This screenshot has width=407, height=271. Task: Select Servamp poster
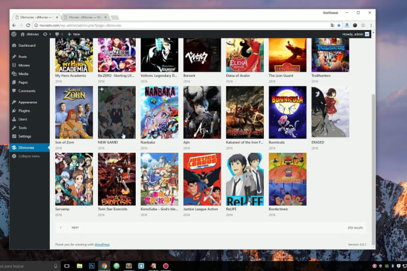click(74, 179)
